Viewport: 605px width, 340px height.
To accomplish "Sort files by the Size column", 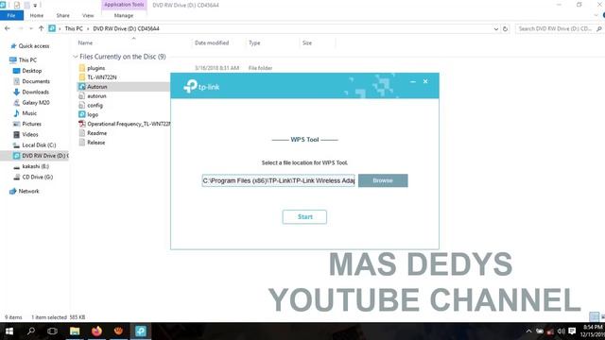I will [x=307, y=42].
